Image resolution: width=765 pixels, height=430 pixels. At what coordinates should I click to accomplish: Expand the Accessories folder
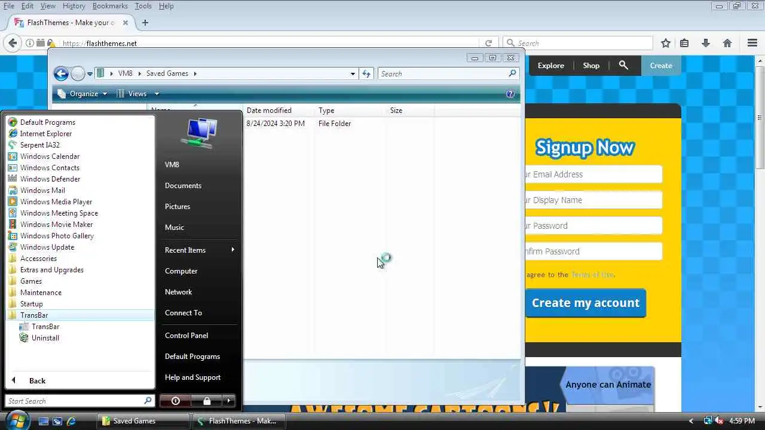pyautogui.click(x=38, y=259)
